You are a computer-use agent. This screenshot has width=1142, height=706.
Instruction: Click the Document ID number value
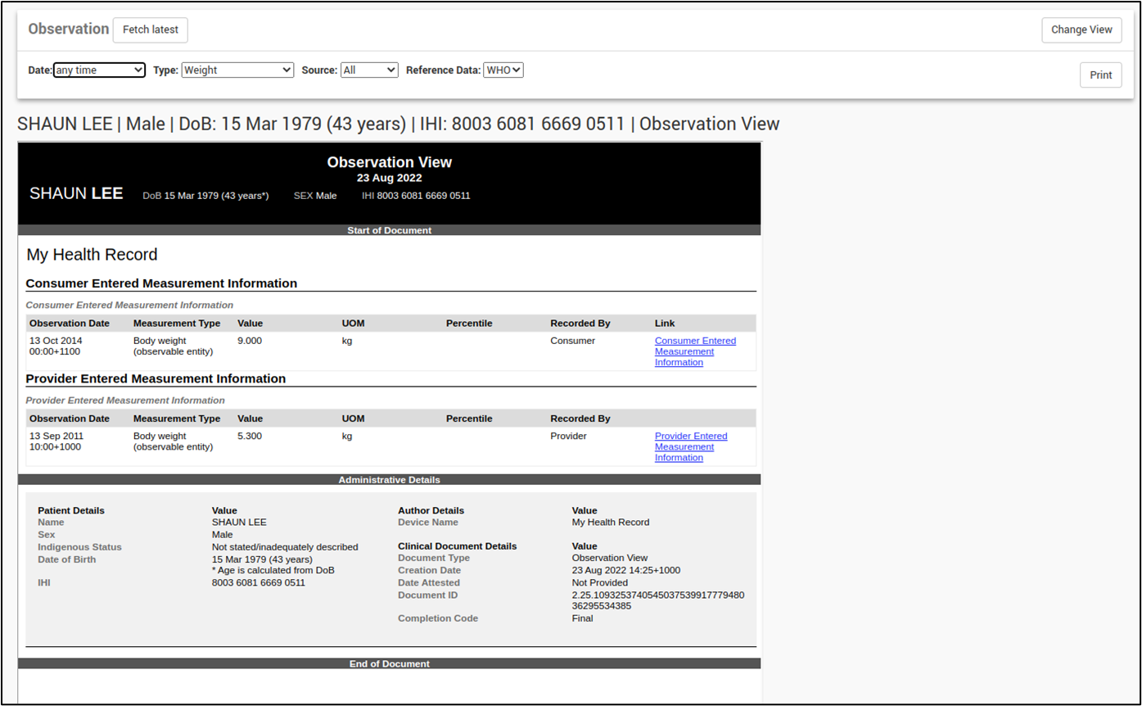tap(658, 600)
